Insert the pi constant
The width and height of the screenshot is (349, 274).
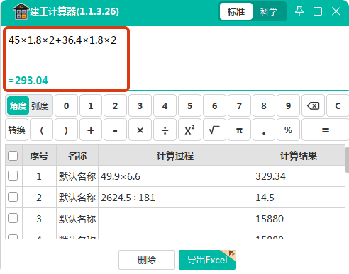coord(239,130)
